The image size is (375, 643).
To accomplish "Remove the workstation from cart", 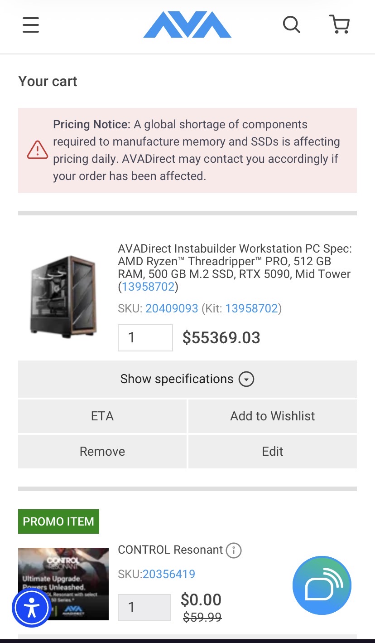I will tap(102, 452).
